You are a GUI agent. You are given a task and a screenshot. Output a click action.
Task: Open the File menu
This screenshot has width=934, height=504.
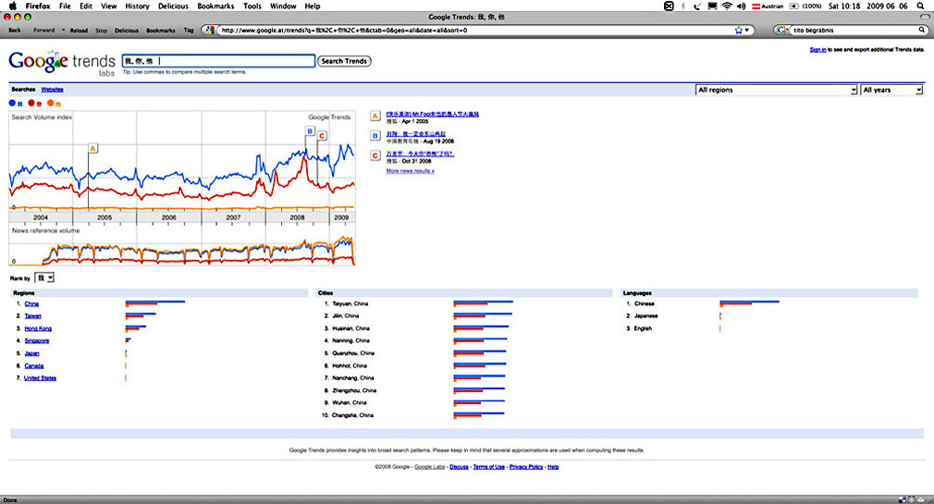(65, 6)
